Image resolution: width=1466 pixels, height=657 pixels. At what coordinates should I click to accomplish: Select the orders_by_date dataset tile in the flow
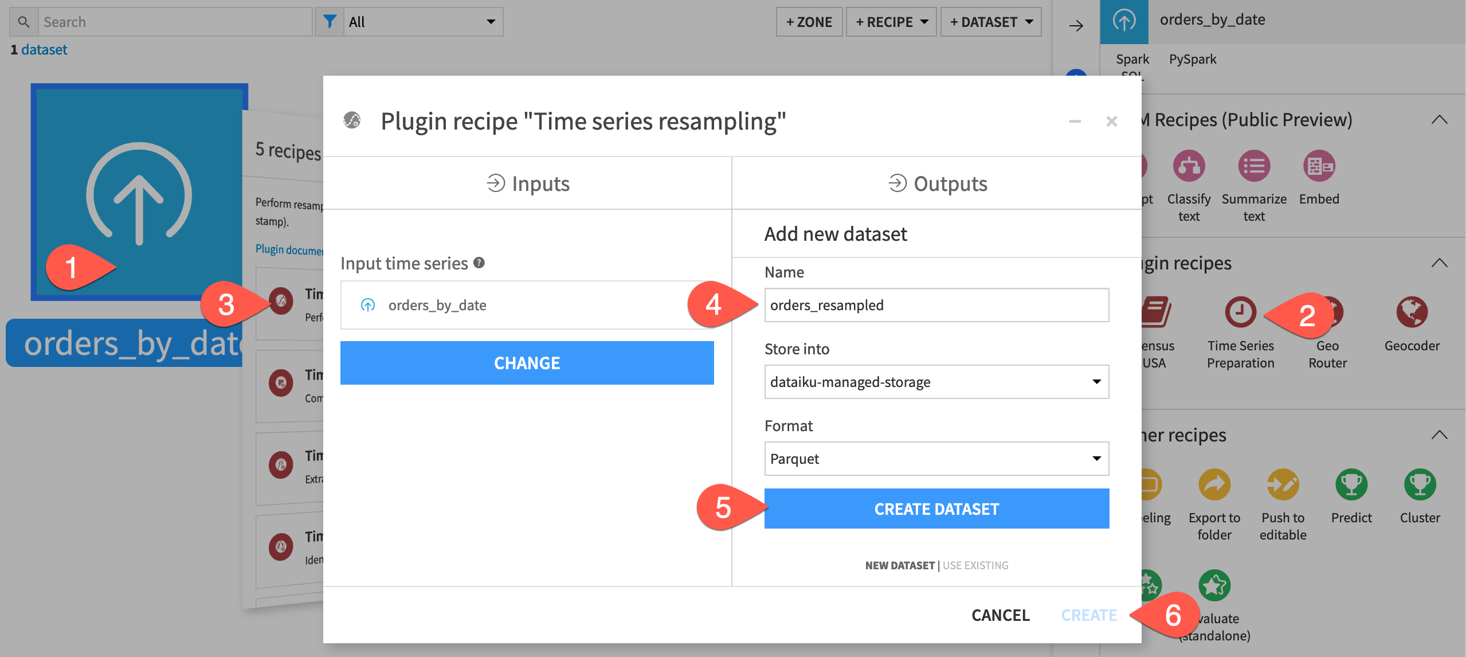tap(139, 192)
